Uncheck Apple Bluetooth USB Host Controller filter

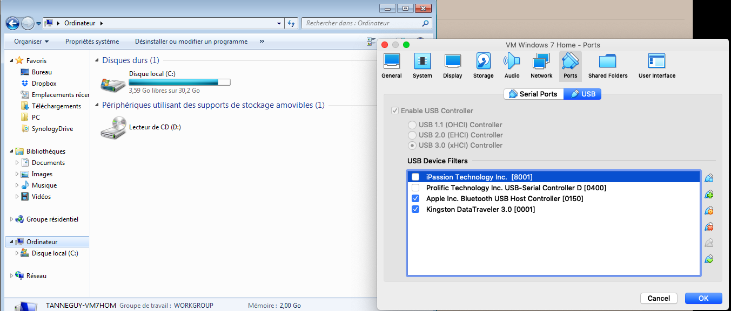pos(415,198)
